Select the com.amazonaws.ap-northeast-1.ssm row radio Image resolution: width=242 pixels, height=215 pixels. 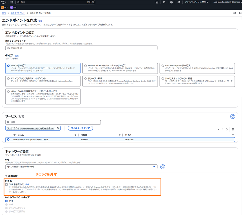pyautogui.click(x=8, y=139)
